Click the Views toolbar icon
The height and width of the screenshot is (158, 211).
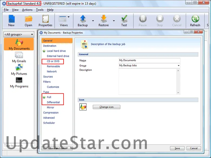63,19
